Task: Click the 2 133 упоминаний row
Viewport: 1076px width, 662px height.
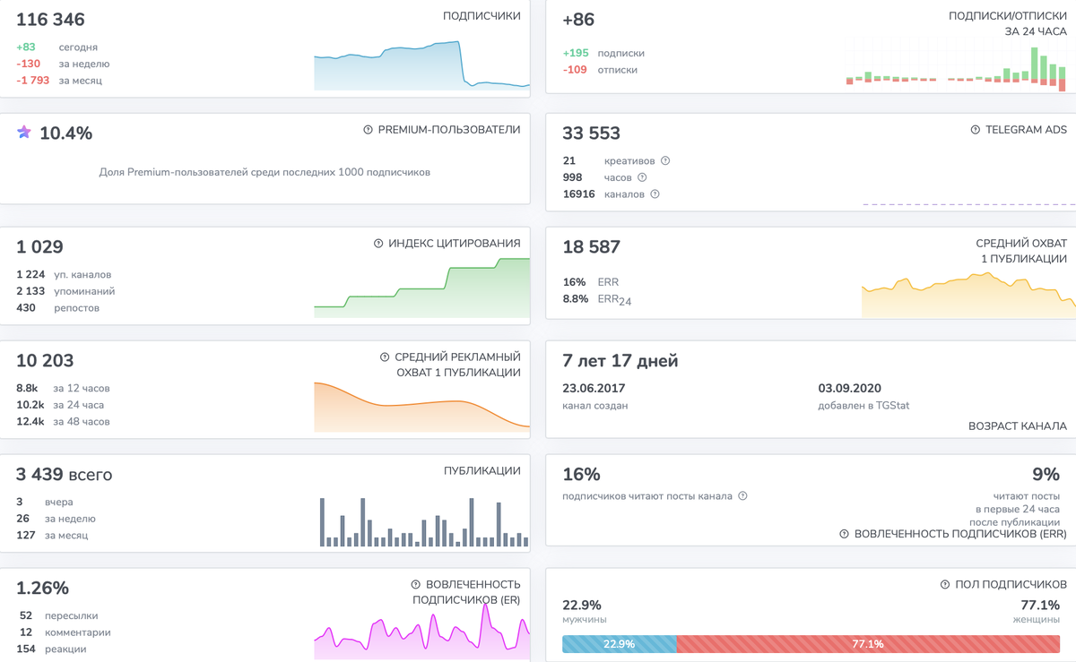Action: 65,291
